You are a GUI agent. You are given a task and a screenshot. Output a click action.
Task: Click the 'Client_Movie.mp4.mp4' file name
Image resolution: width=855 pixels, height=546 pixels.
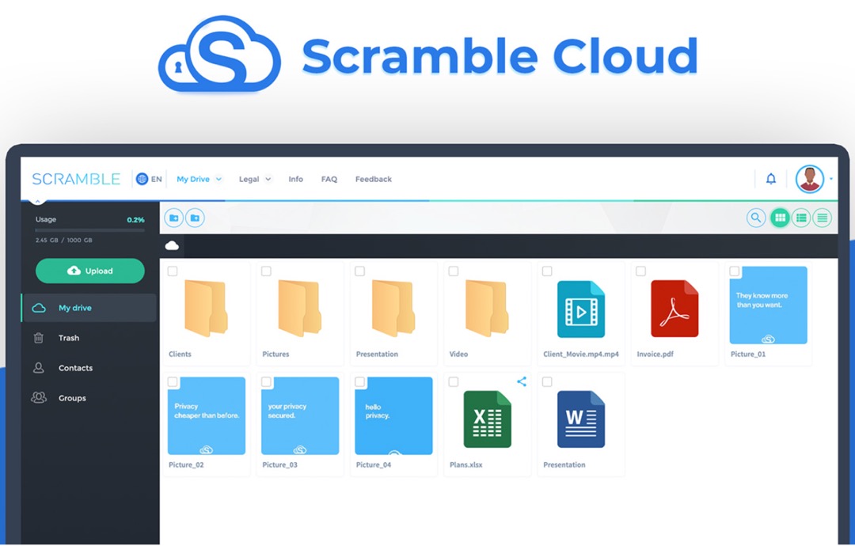(581, 355)
